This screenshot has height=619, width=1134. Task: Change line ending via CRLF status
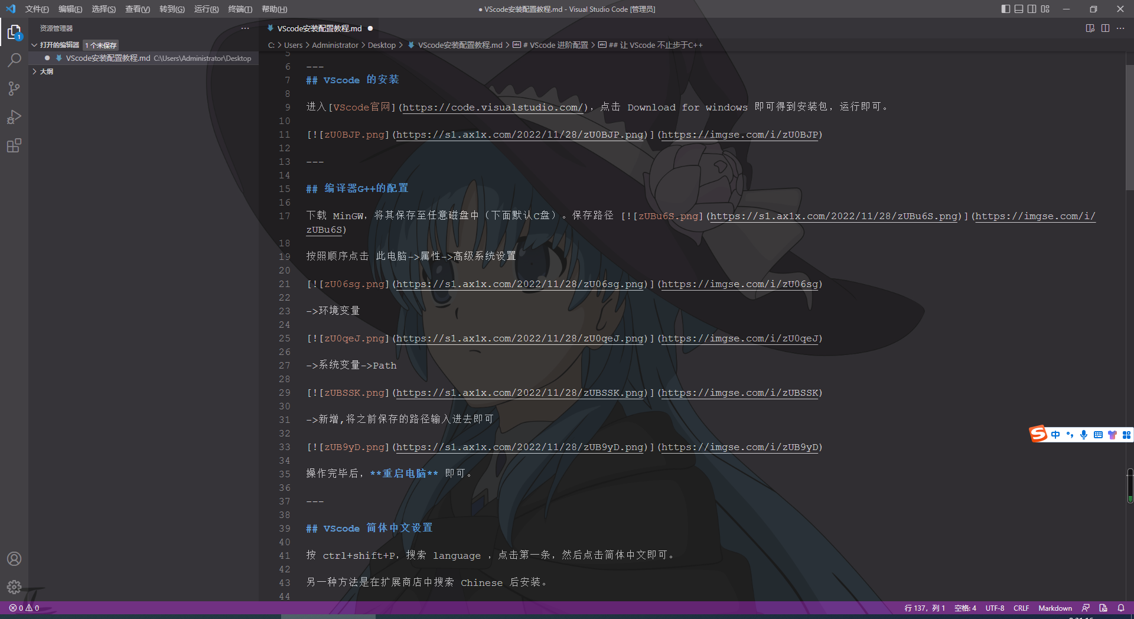tap(1021, 608)
